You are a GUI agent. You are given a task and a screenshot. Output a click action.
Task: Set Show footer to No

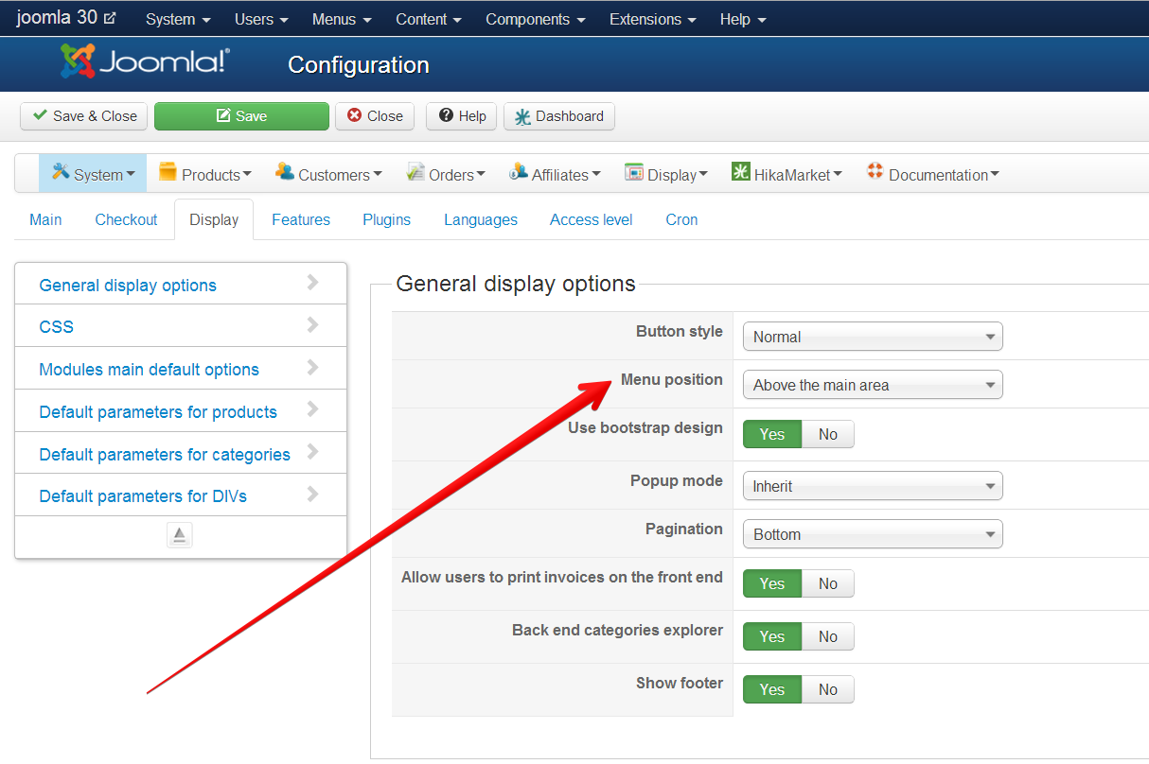click(828, 689)
